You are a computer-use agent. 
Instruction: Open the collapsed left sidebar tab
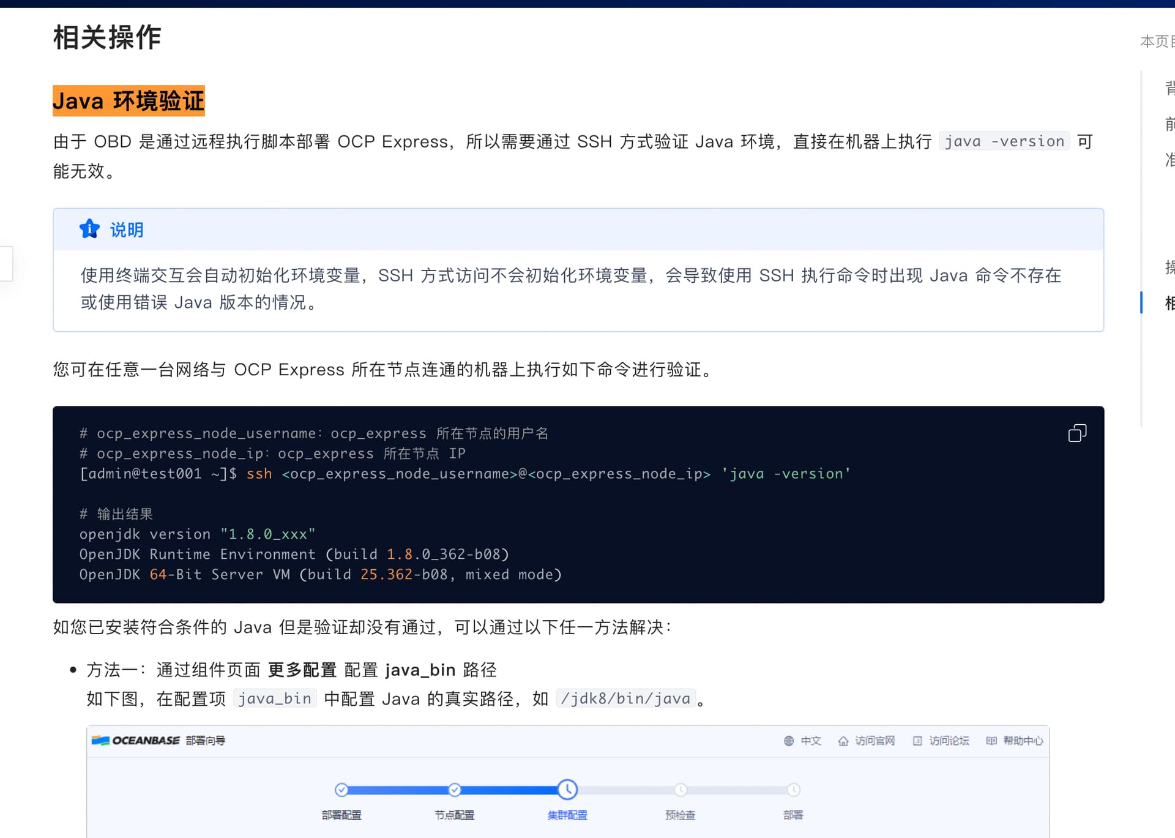6,263
